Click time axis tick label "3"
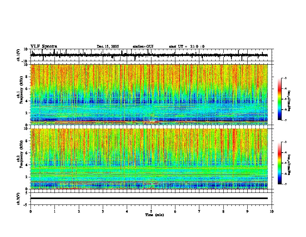306x237 pixels. (x=103, y=211)
